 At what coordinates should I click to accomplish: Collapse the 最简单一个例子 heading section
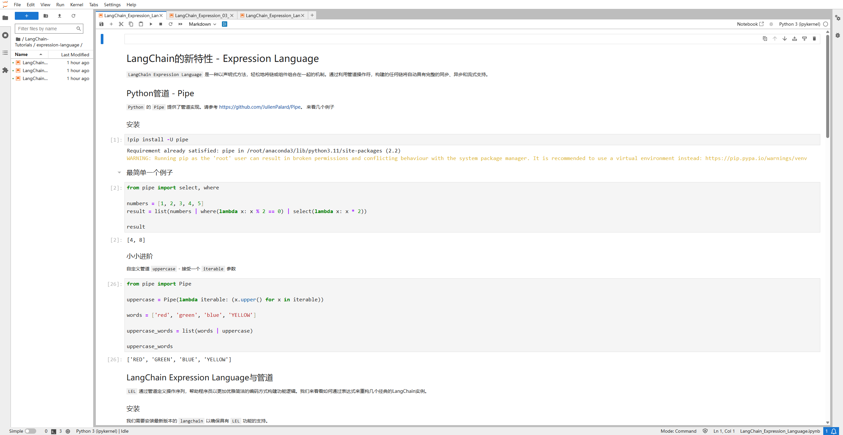coord(119,173)
